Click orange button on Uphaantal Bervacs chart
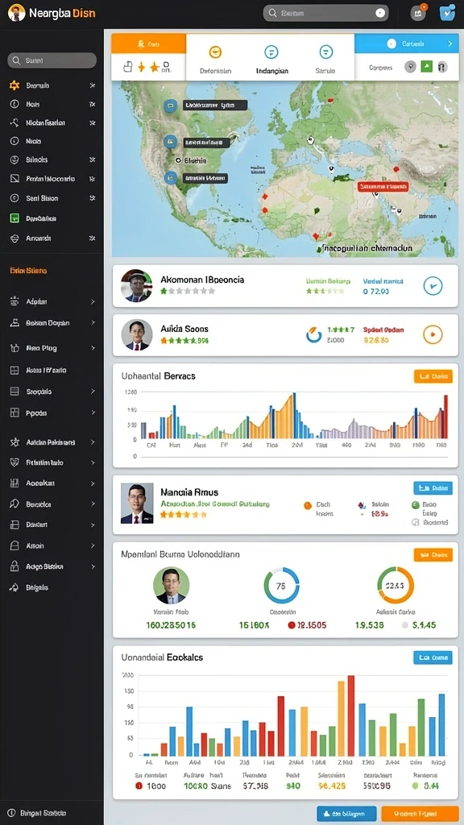This screenshot has height=825, width=464. coord(433,376)
